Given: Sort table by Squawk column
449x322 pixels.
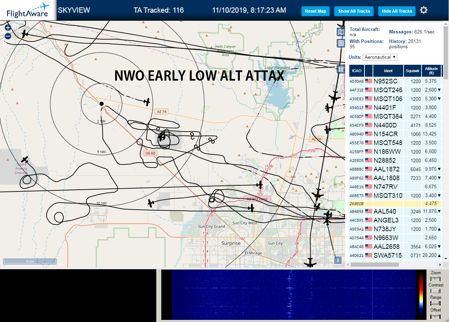Looking at the screenshot, I should (x=413, y=71).
